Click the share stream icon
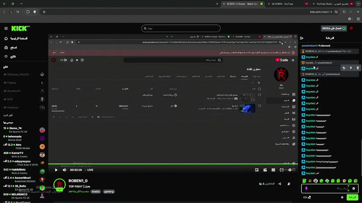The image size is (362, 203). 280,184
